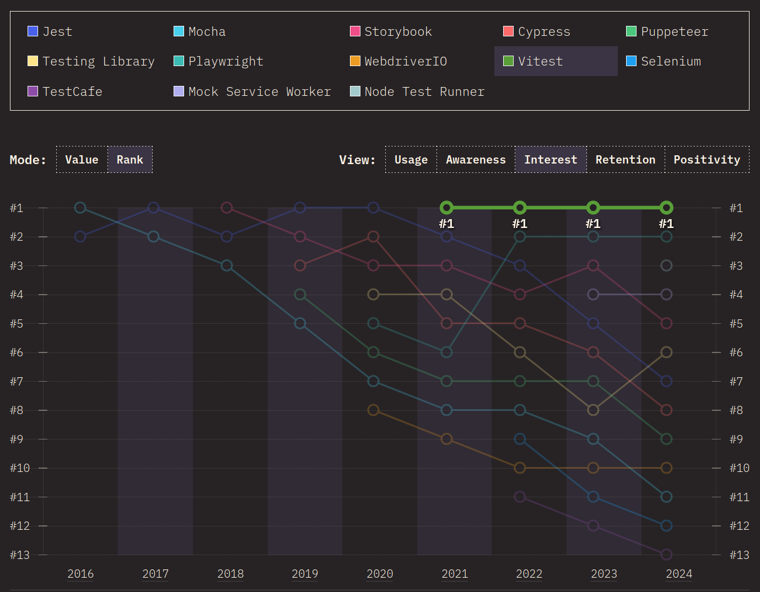Click the Vitest green color swatch

509,61
